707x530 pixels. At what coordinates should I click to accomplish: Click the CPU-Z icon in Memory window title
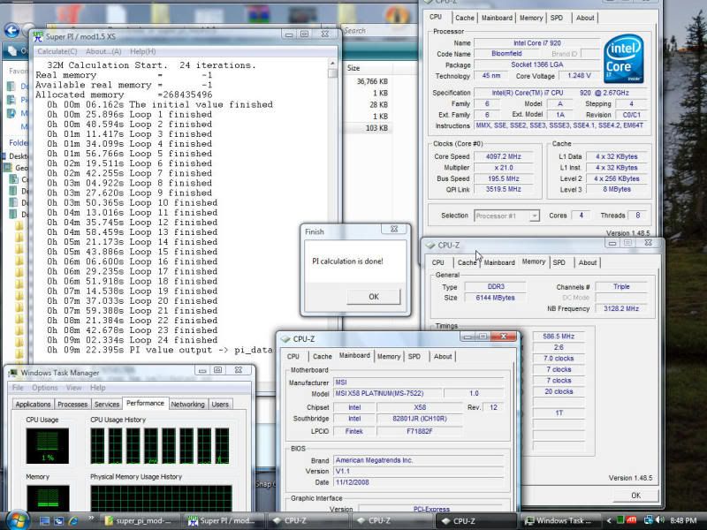point(430,246)
